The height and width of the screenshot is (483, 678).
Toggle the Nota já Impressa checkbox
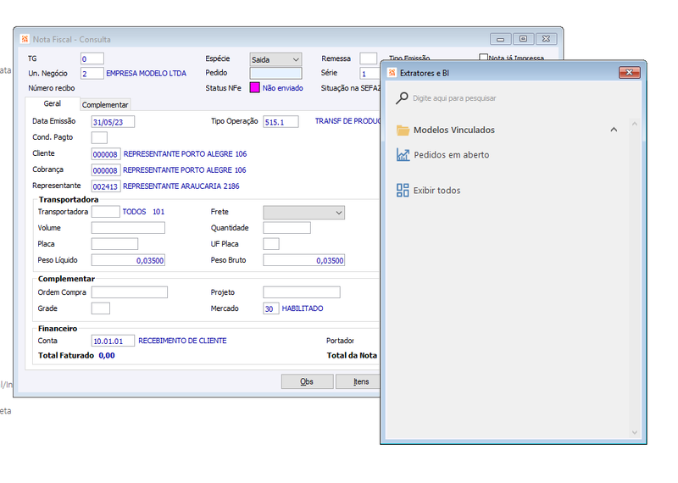pyautogui.click(x=483, y=57)
